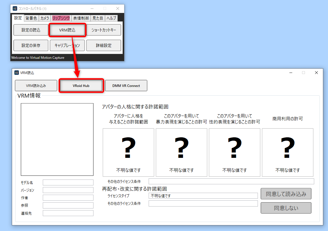The image size is (328, 231).
Task: Click the VRM読込 window app icon
Action: 17,73
